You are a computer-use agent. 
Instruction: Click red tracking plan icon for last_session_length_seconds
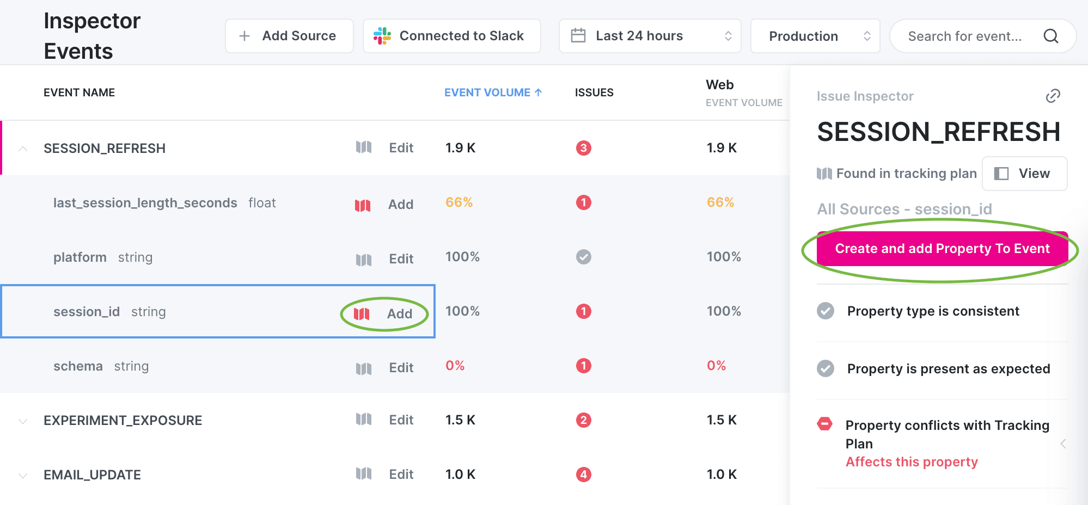click(x=363, y=205)
